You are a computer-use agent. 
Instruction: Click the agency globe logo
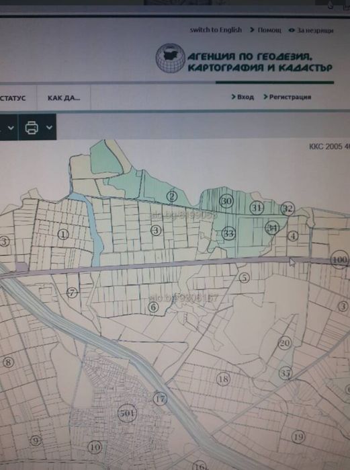pos(171,58)
